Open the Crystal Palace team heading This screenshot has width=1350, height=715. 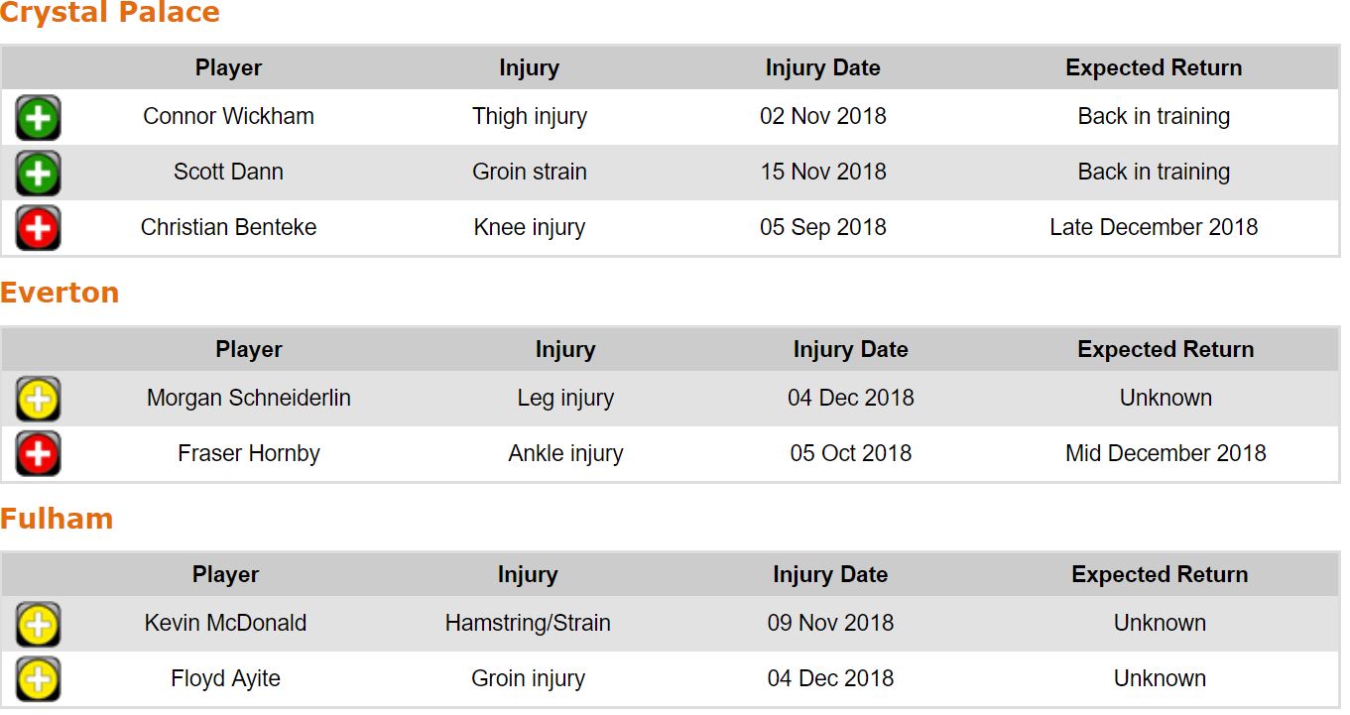[110, 14]
